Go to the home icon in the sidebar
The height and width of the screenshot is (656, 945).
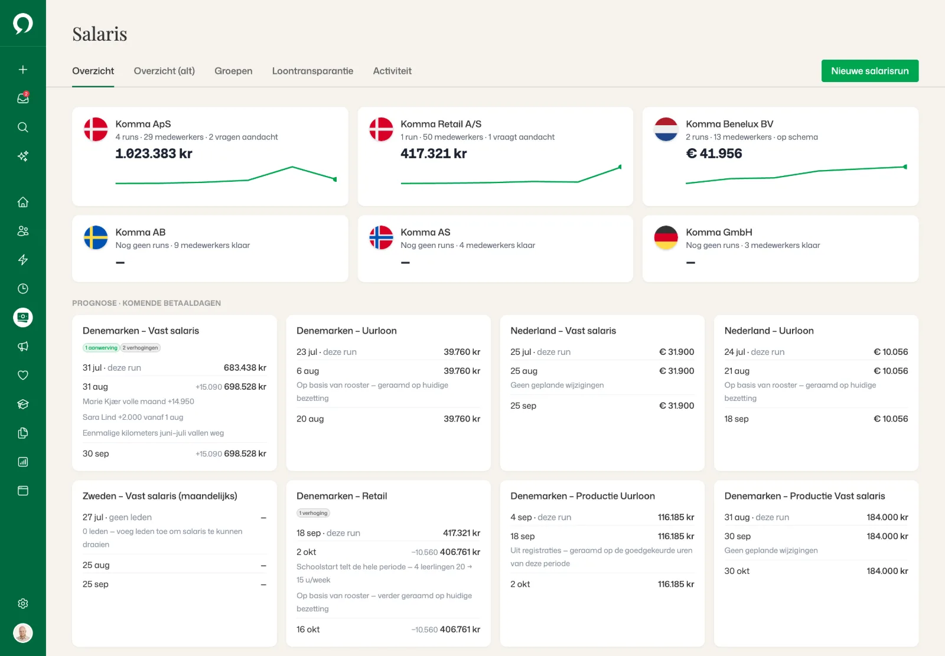click(x=23, y=202)
